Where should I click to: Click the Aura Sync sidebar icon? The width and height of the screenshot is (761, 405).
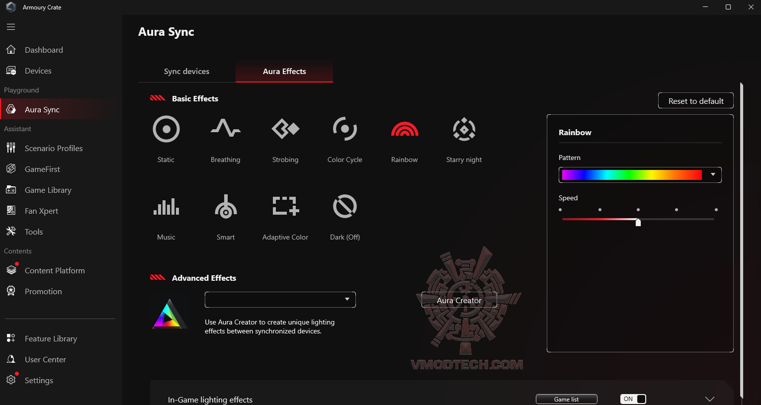[x=11, y=109]
